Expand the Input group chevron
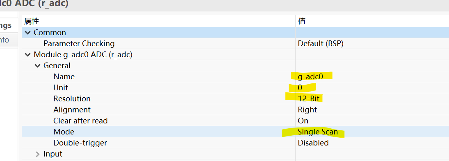 [37, 154]
